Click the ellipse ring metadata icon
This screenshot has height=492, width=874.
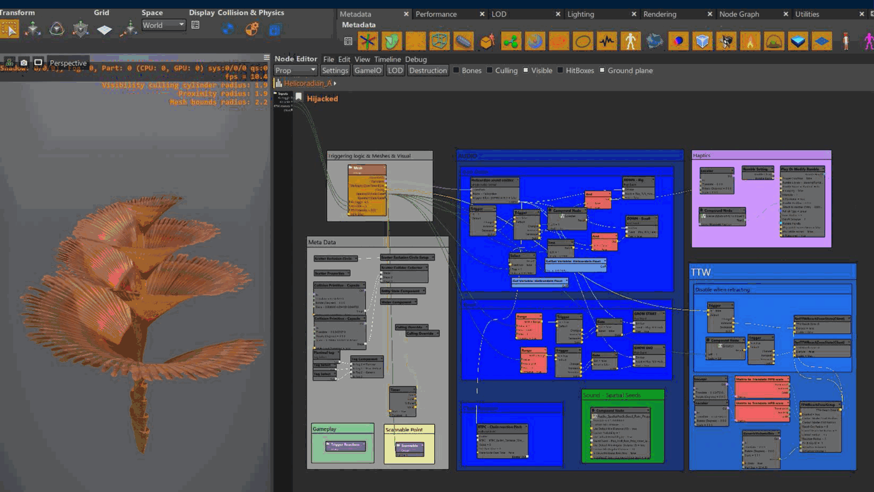click(x=583, y=41)
